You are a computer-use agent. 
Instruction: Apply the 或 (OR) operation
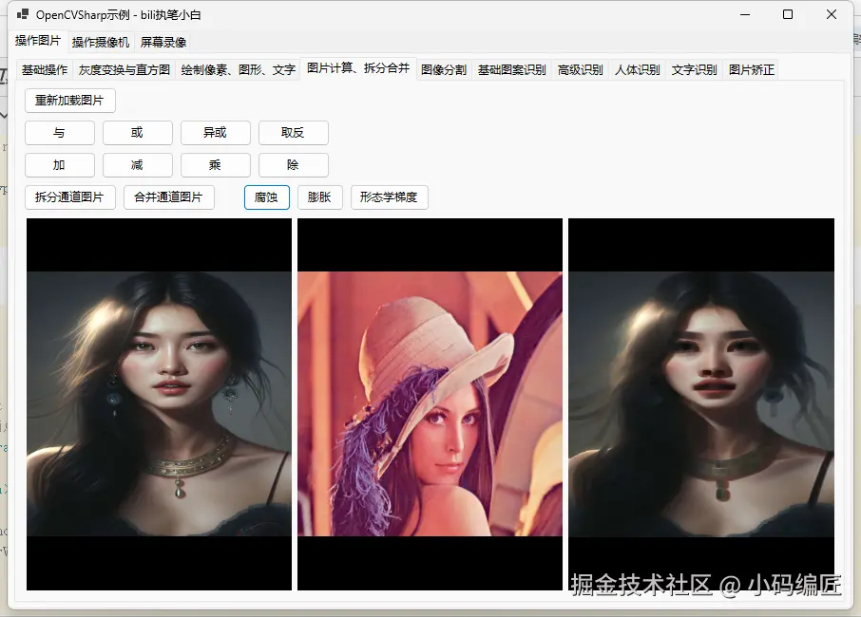[137, 133]
